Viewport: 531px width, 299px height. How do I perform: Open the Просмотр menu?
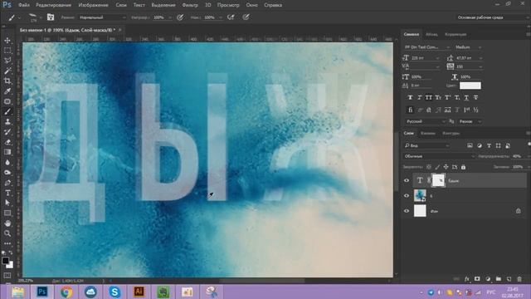point(228,5)
